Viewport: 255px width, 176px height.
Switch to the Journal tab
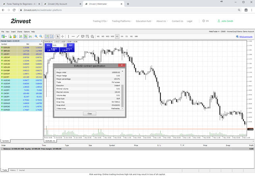[x=22, y=170]
